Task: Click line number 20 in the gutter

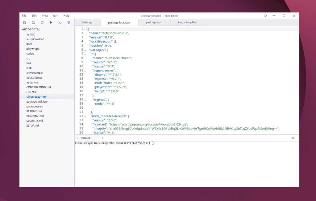Action: coord(81,108)
